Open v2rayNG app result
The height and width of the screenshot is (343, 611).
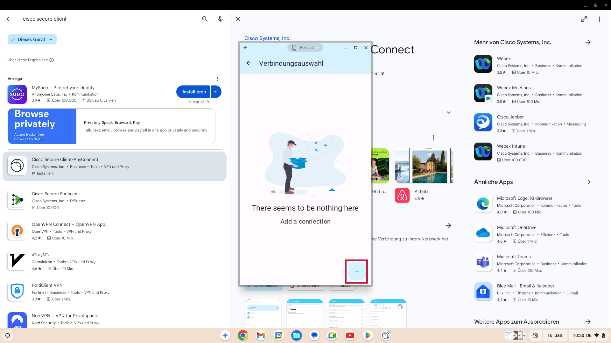click(x=115, y=261)
